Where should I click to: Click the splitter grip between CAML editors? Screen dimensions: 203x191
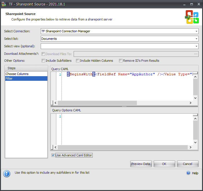tap(124, 106)
